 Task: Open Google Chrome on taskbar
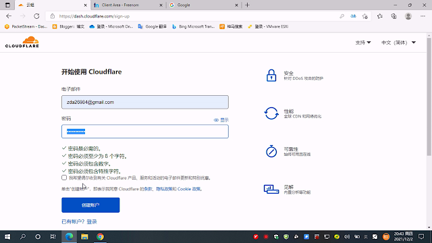(101, 237)
